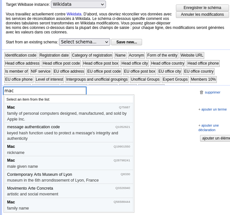Image resolution: width=230 pixels, height=215 pixels.
Task: Click Annuler les modifications button
Action: tap(202, 14)
